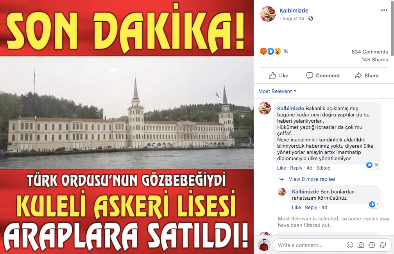Click the public globe privacy icon
394x254 pixels.
(x=311, y=18)
